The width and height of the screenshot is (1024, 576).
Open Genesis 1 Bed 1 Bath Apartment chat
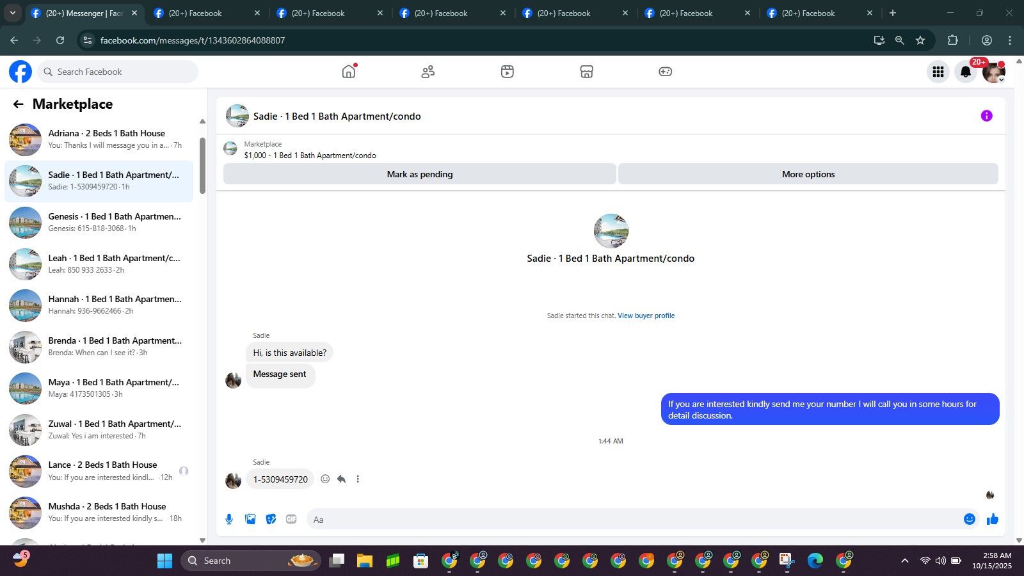click(x=99, y=223)
